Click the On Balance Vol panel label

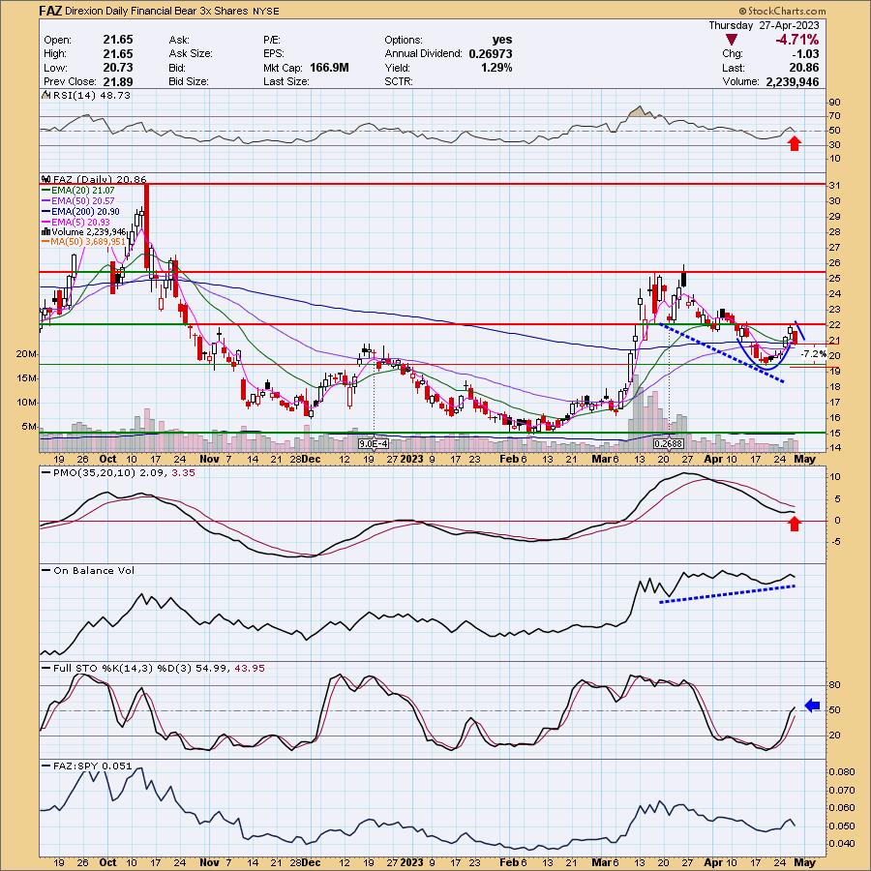[x=93, y=570]
